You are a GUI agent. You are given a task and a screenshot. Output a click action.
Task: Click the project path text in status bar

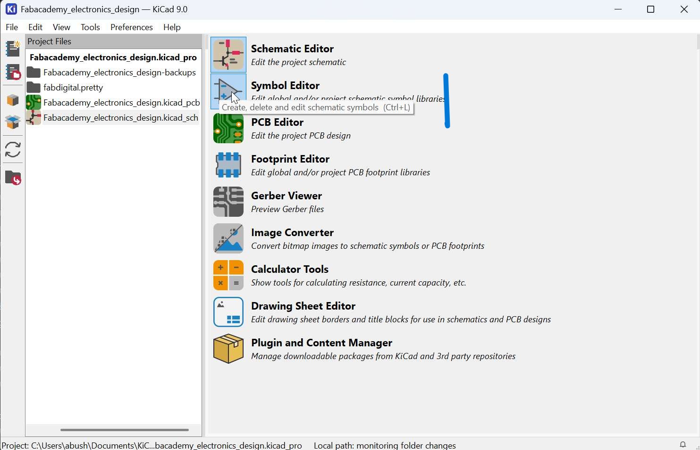(x=152, y=445)
